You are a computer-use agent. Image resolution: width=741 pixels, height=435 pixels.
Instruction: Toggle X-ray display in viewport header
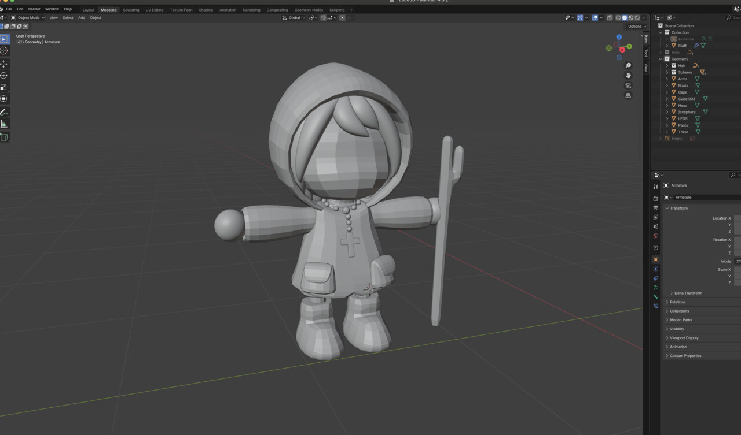point(610,18)
